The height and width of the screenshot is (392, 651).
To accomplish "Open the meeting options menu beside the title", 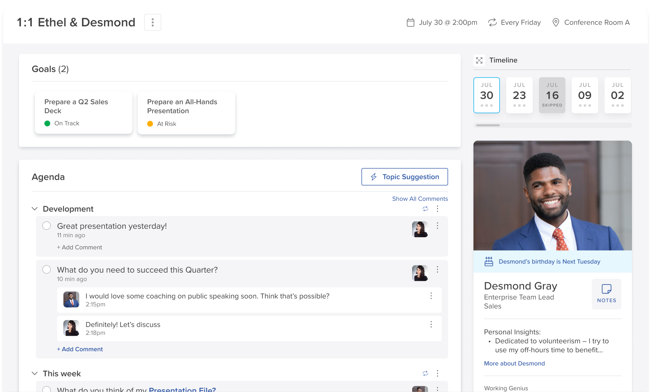I will (x=153, y=23).
